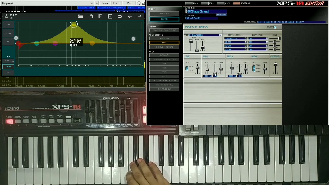This screenshot has width=329, height=185.
Task: Click the round knob in the plugin header
Action: pos(139,3)
